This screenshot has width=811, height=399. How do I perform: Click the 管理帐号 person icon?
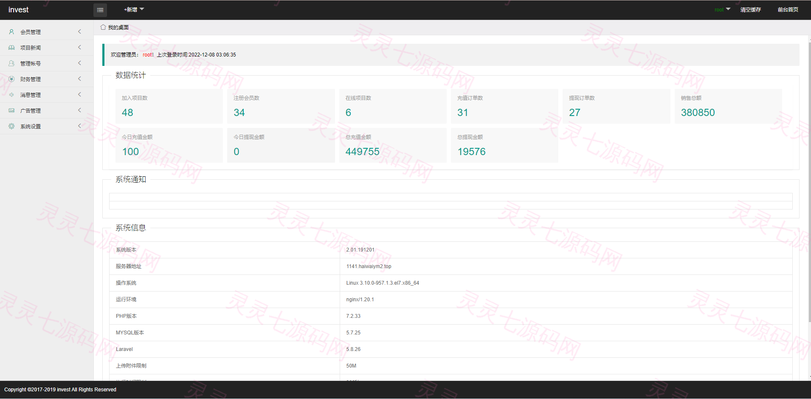coord(11,63)
